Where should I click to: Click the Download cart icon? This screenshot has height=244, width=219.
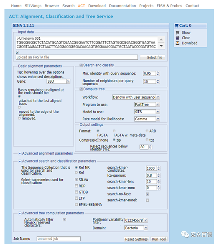click(x=178, y=43)
